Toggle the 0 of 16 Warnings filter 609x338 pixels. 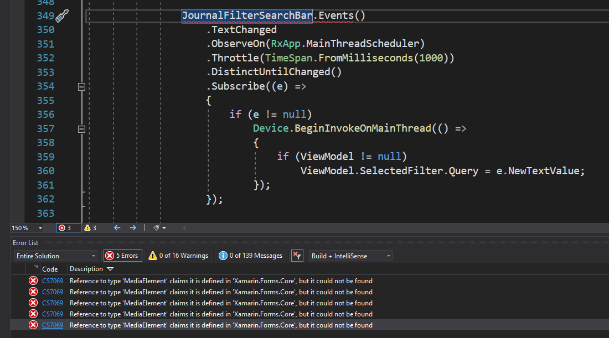[179, 255]
